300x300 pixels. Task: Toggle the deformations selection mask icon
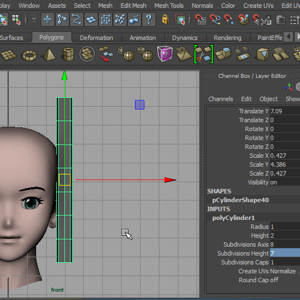pyautogui.click(x=106, y=19)
